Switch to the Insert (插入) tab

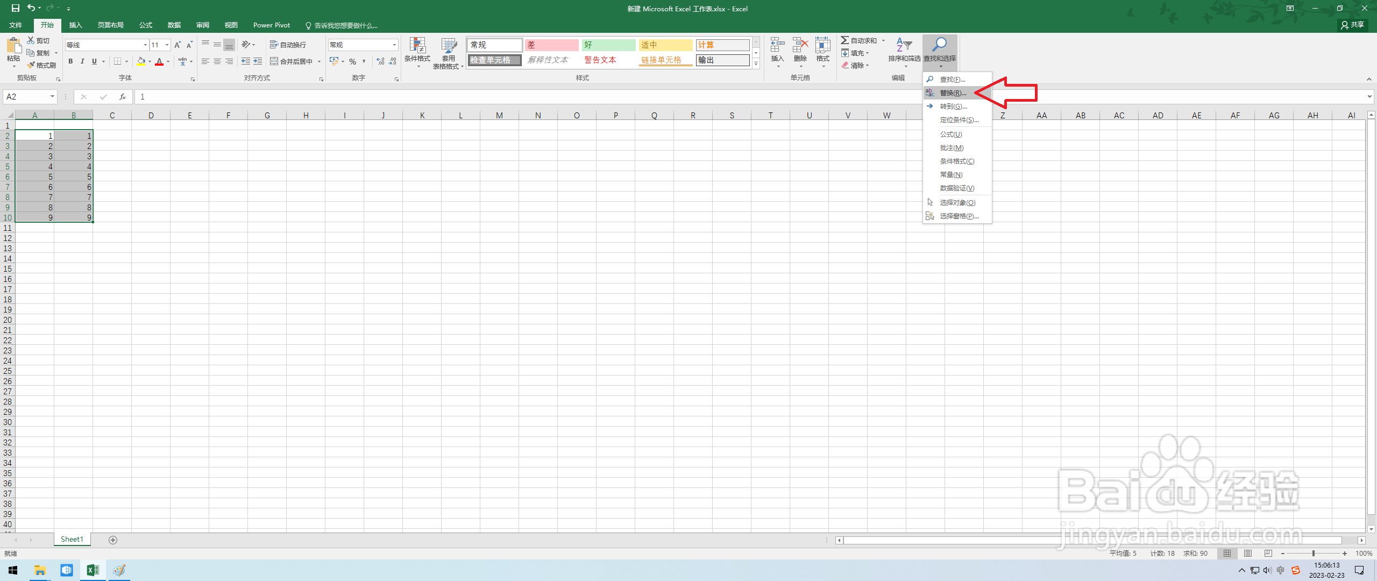[x=76, y=25]
